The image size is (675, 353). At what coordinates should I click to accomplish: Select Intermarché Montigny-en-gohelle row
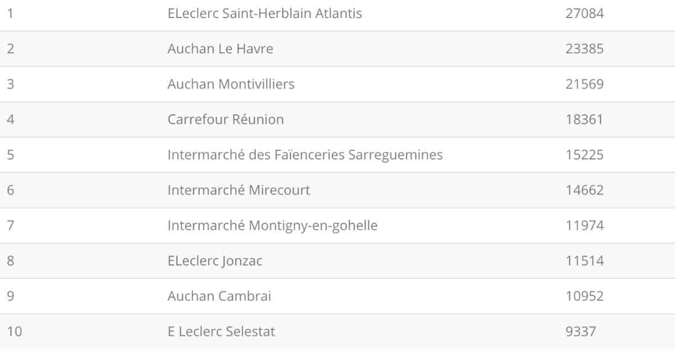tap(337, 225)
